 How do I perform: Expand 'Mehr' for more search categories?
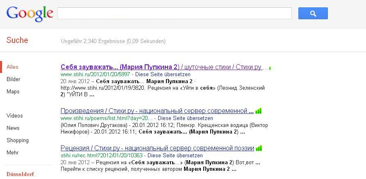13,153
